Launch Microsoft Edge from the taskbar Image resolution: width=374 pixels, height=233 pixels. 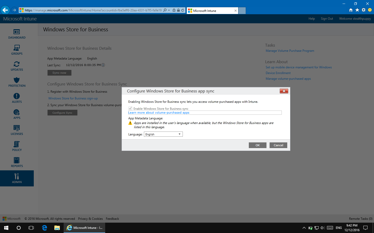click(44, 228)
